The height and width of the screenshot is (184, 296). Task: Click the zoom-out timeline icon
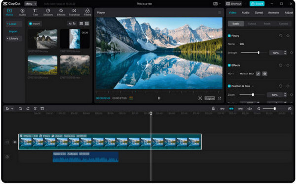coord(259,109)
